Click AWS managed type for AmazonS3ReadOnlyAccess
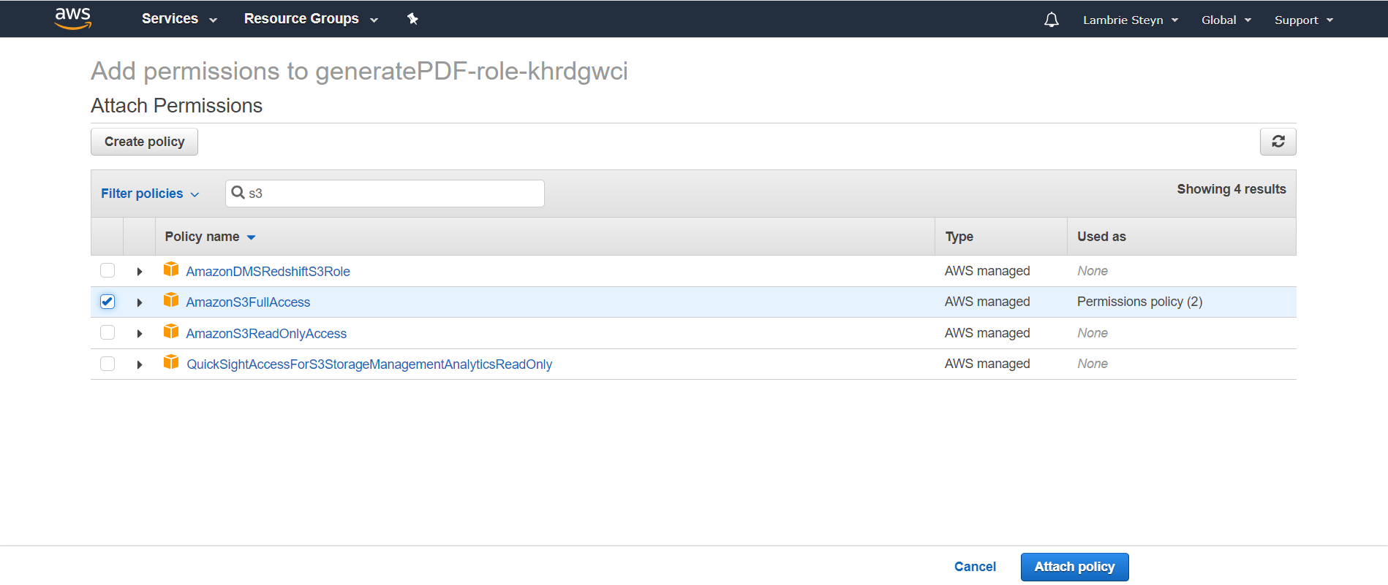1388x585 pixels. 987,333
